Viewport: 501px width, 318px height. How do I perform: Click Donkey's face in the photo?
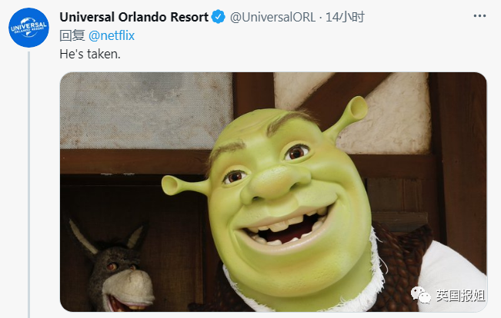tap(122, 279)
